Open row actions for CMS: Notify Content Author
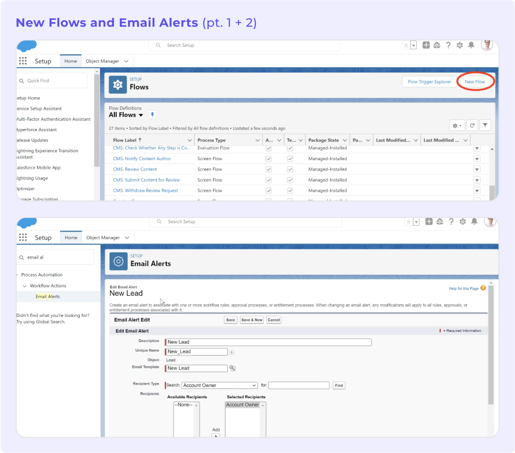 coord(477,159)
